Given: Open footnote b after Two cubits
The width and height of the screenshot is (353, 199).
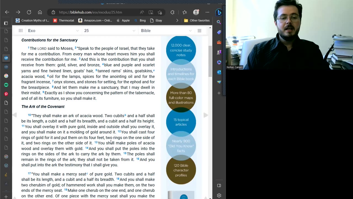Looking at the screenshot, I should (125, 115).
